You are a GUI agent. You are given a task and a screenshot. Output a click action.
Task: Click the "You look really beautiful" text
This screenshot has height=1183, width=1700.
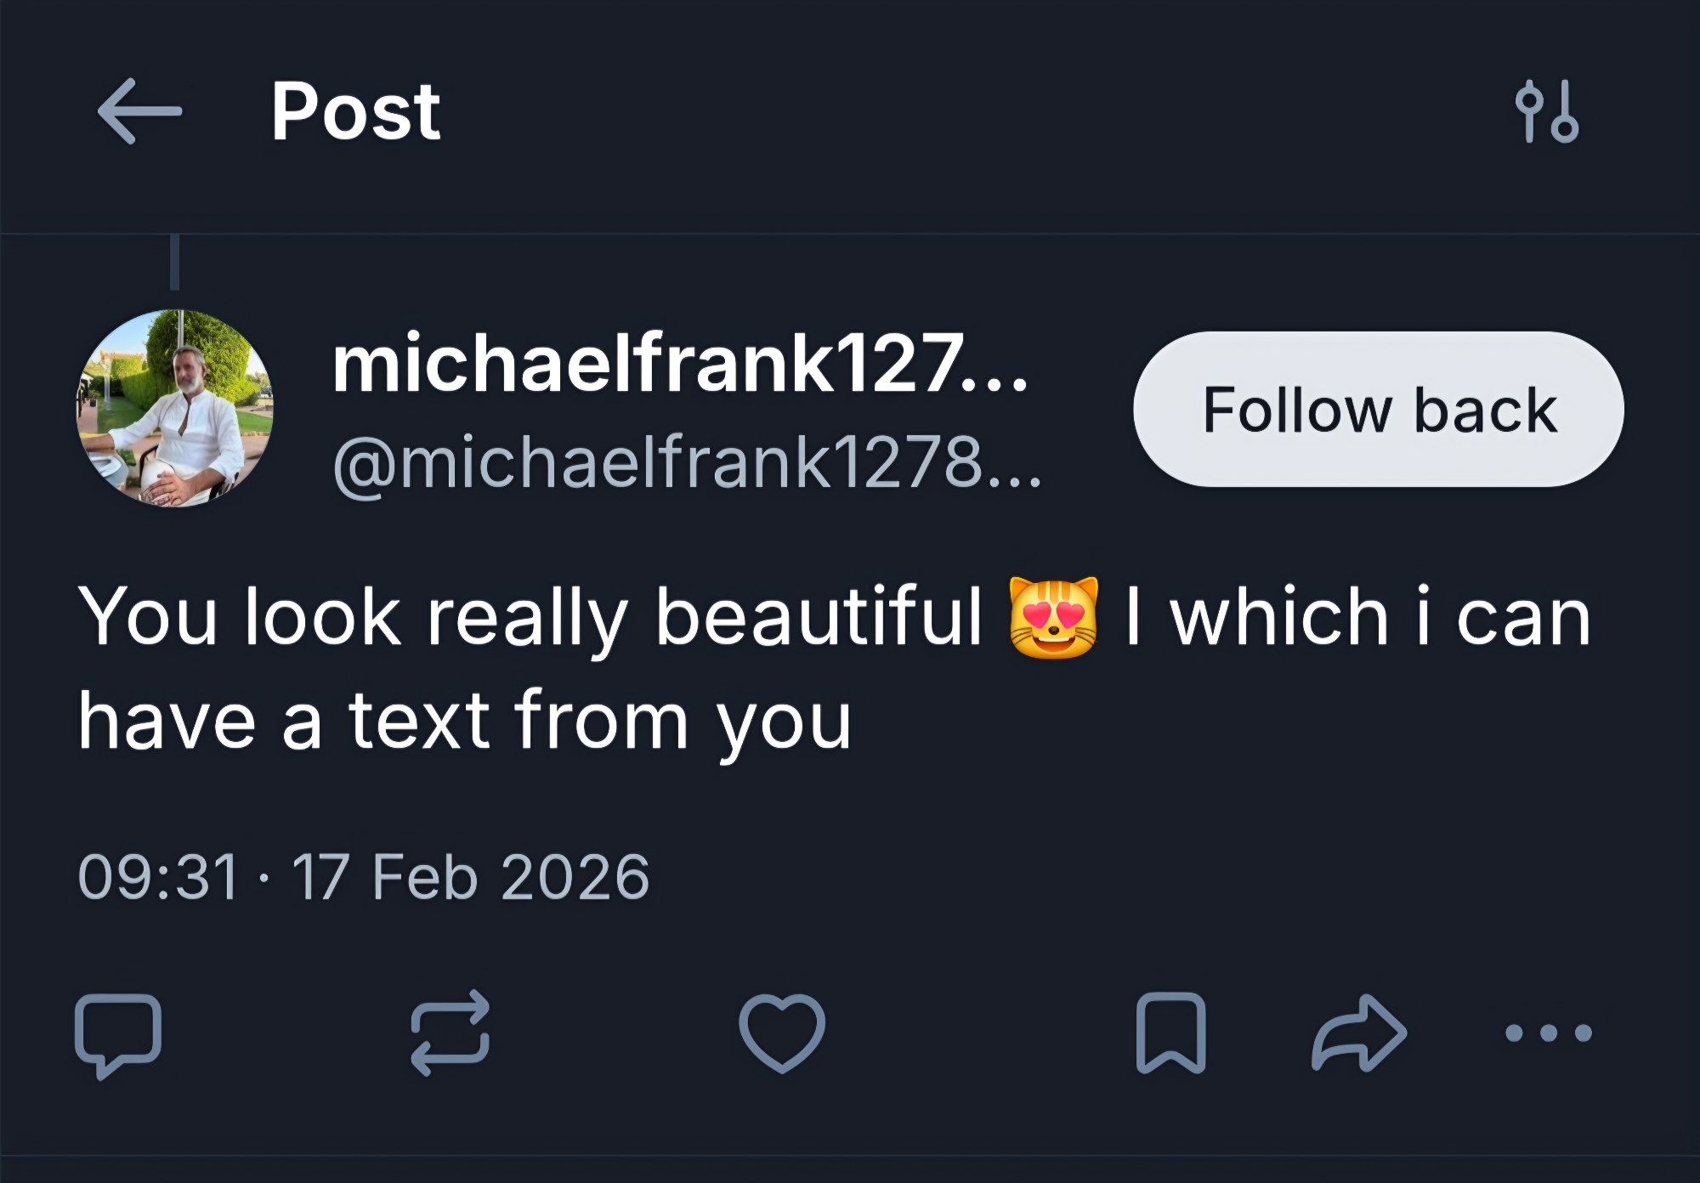pos(530,617)
